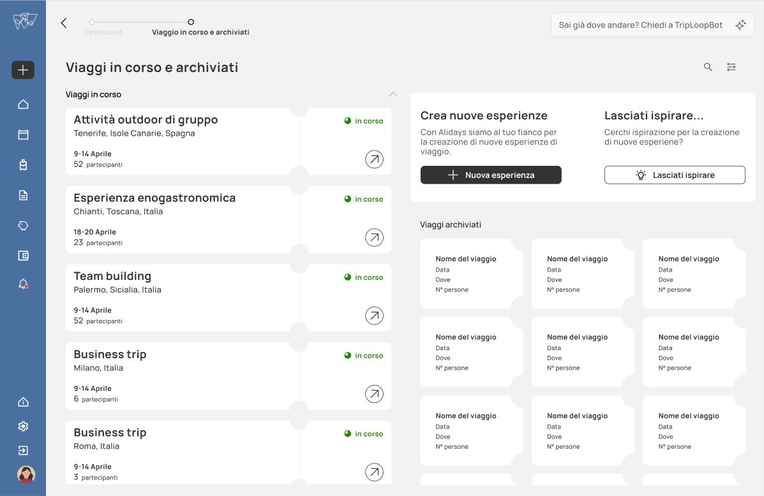764x496 pixels.
Task: Click 6 partecipanti on Milano trip
Action: [x=96, y=399]
